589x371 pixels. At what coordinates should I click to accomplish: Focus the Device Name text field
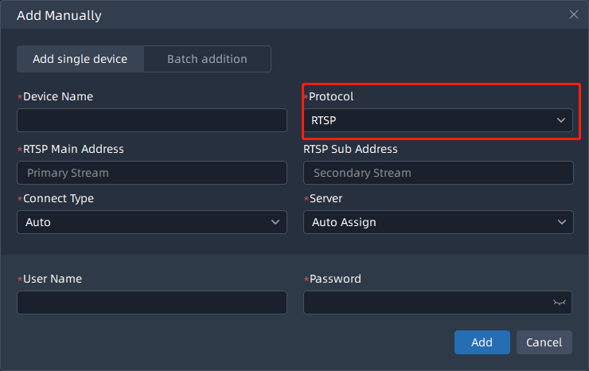tap(151, 120)
